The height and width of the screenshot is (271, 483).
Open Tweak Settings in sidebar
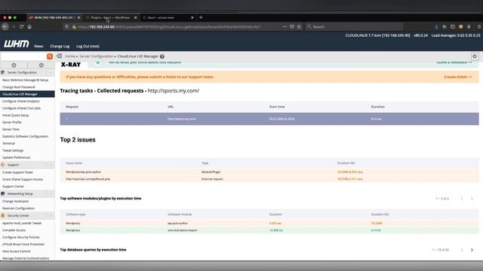tap(13, 151)
